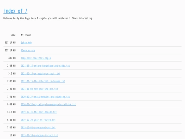
Task: Open year-in-review.txt file
Action: pyautogui.click(x=38, y=120)
